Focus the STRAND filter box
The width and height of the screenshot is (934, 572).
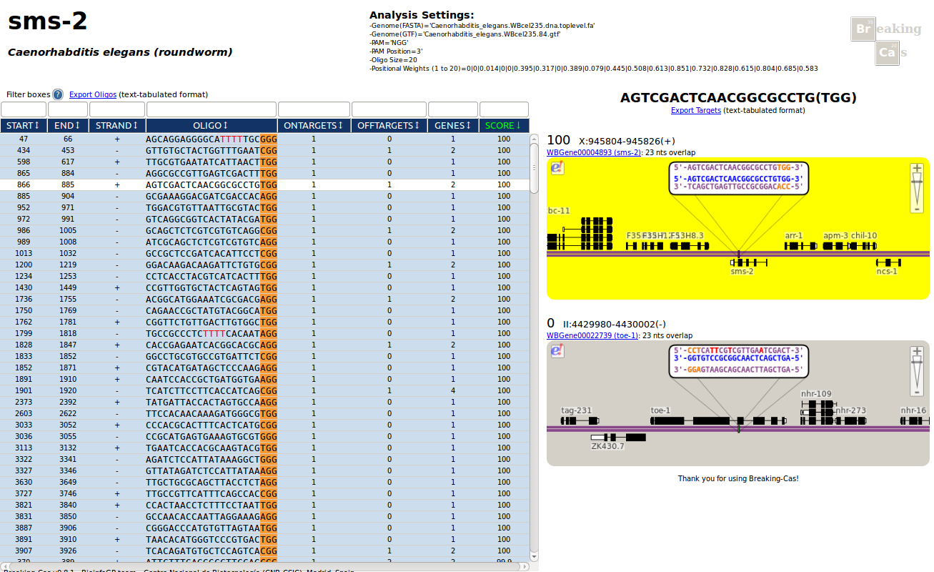click(x=117, y=109)
